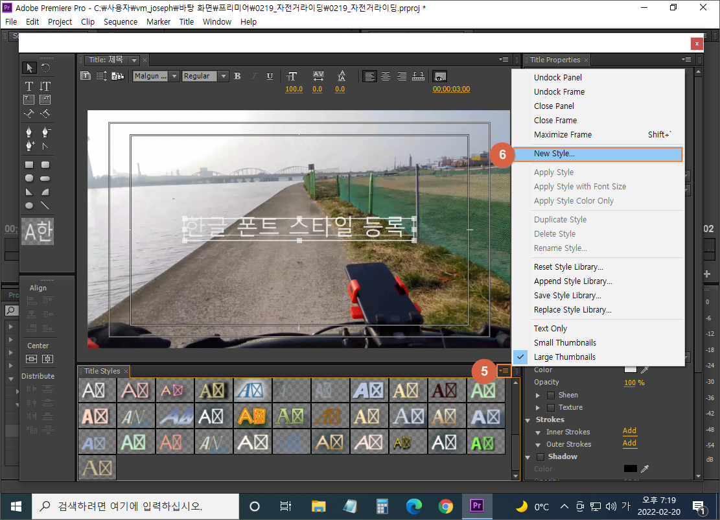Open the Title menu in menubar
Viewport: 720px width, 520px height.
[187, 21]
